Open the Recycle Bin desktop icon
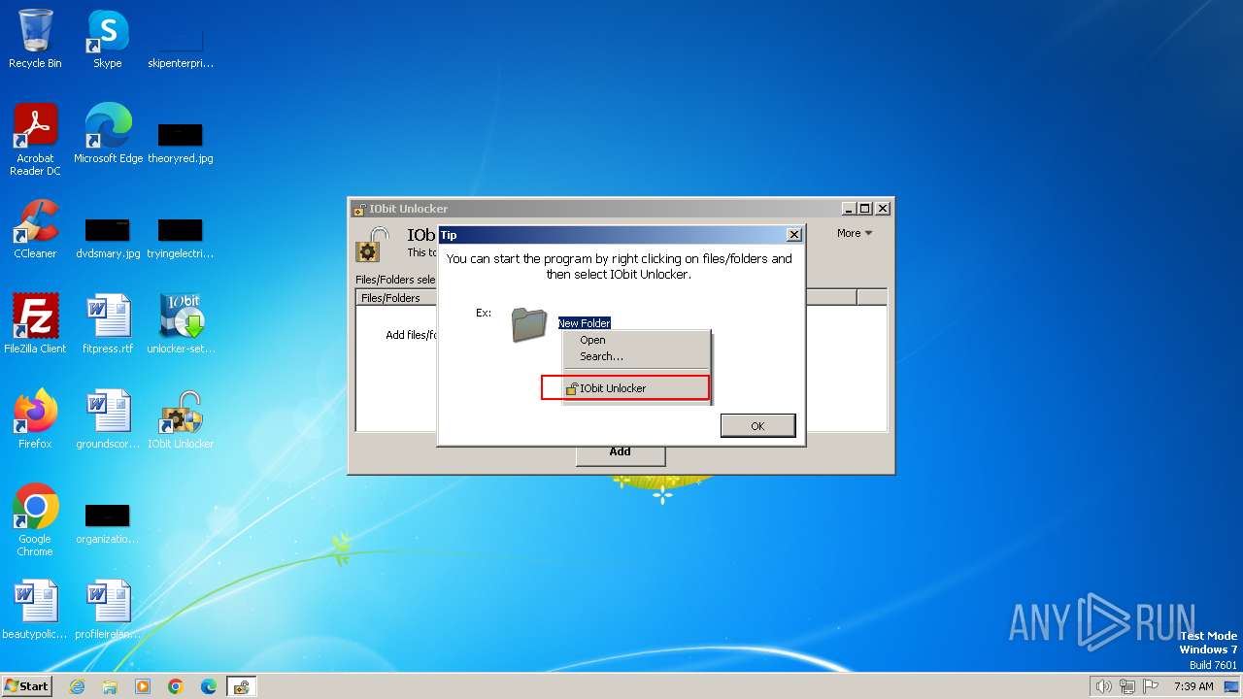 coord(35,39)
